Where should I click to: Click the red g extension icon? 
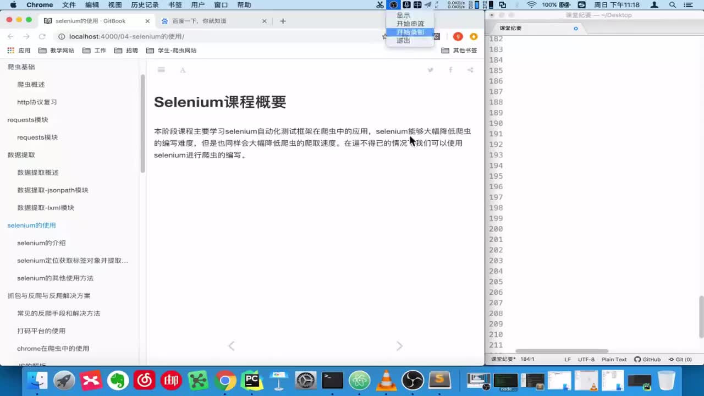click(458, 36)
